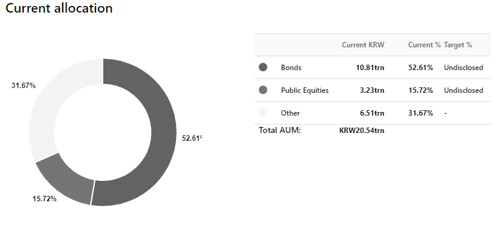Click the 3.23trn Public Equities value
The height and width of the screenshot is (236, 499).
point(372,90)
